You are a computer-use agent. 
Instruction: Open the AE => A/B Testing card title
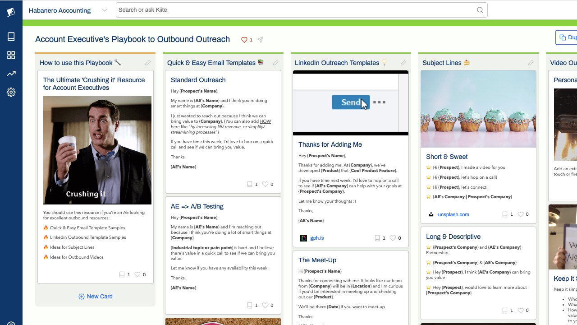[x=197, y=206]
